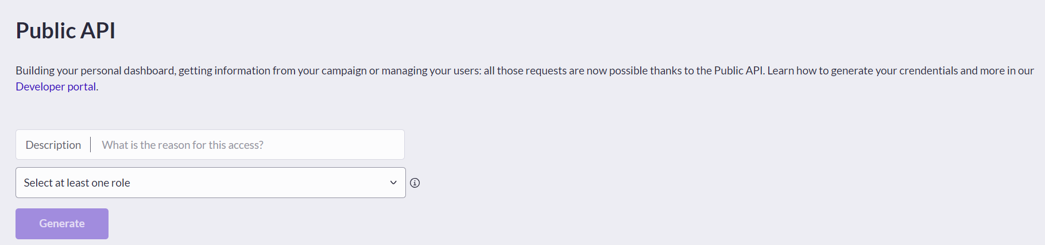Screen dimensions: 1045x245
Task: Place cursor in the Description input
Action: tap(248, 145)
